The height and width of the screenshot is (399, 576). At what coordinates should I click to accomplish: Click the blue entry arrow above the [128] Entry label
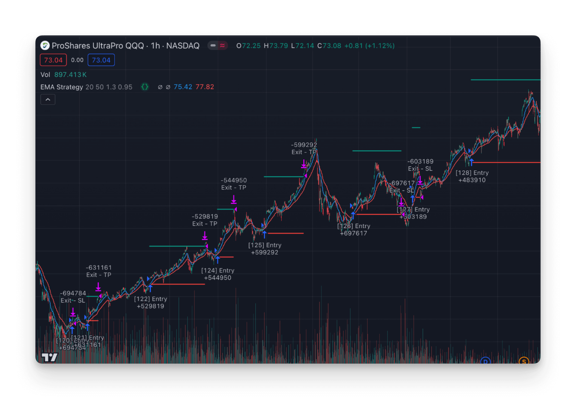coord(471,162)
